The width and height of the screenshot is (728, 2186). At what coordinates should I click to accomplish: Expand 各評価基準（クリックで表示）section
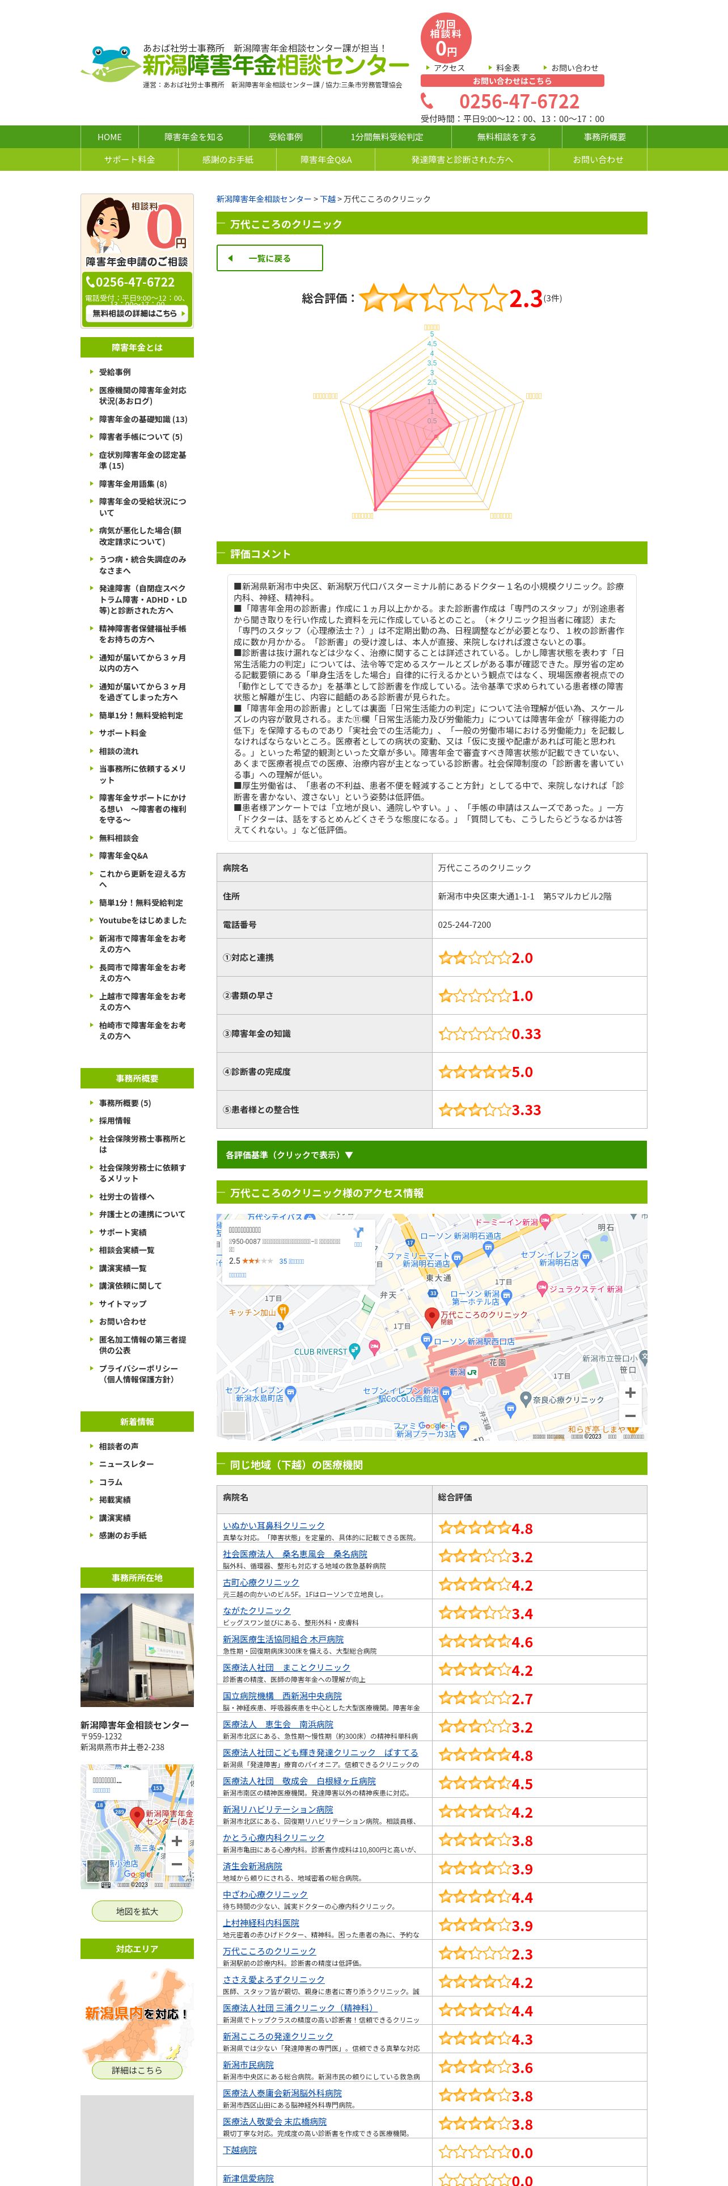click(x=431, y=1155)
